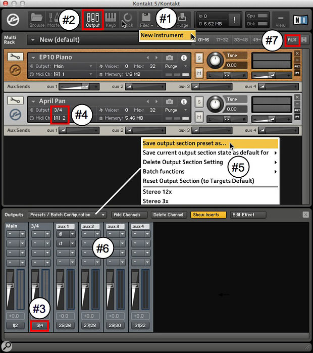This screenshot has height=353, width=313.
Task: Go to next instrument for EP10 Piano
Action: pos(156,58)
